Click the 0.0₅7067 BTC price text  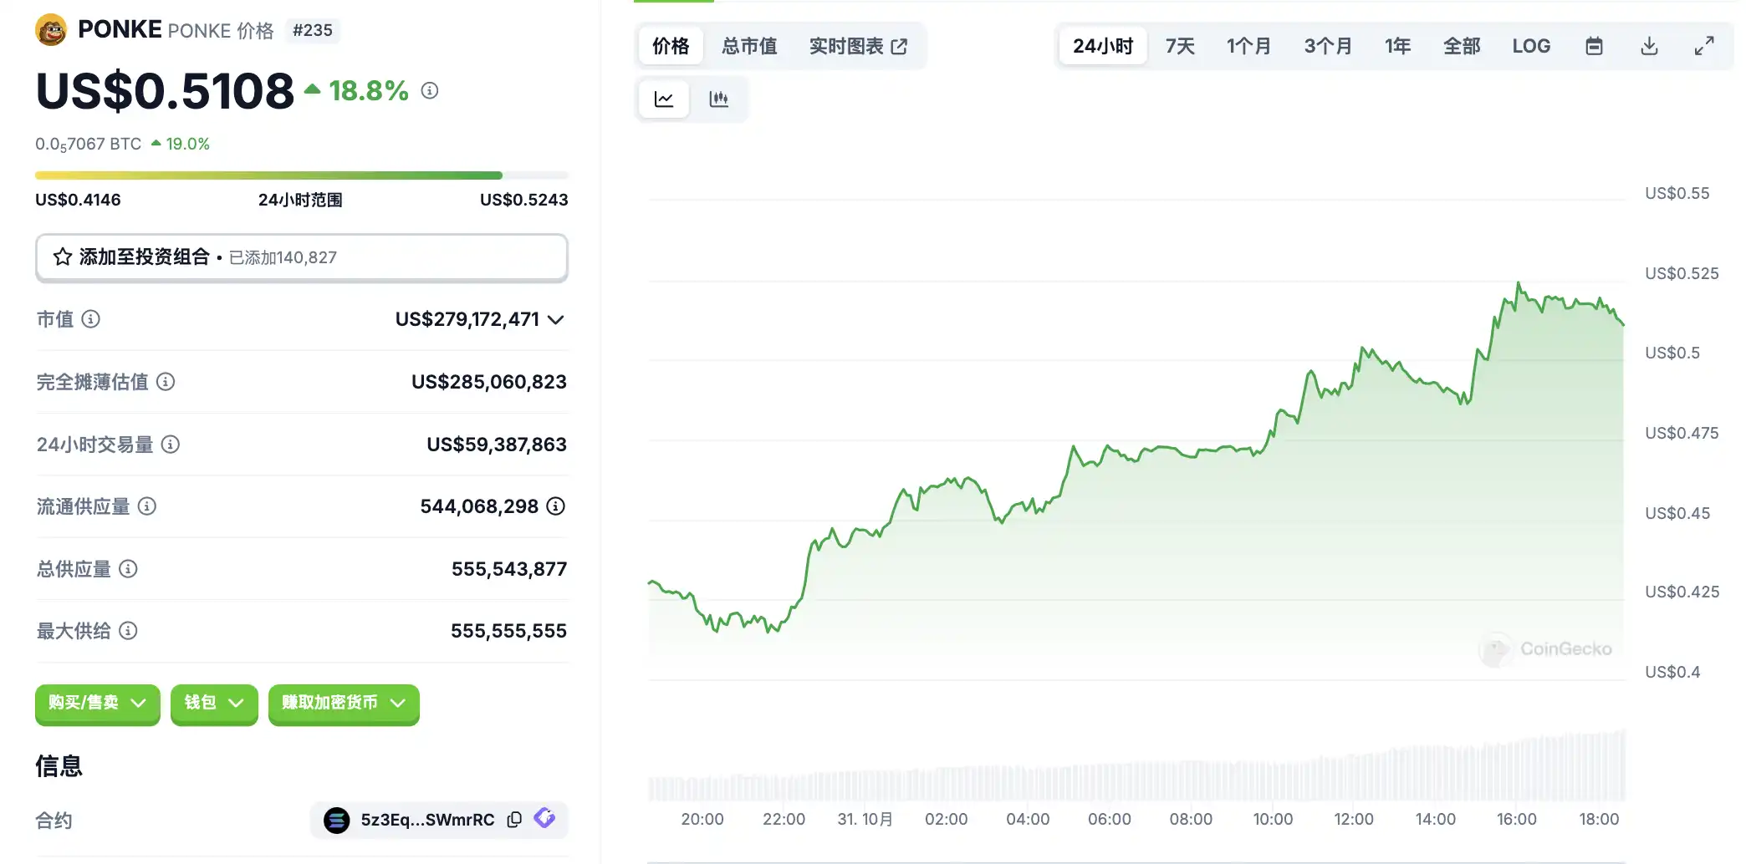coord(88,145)
